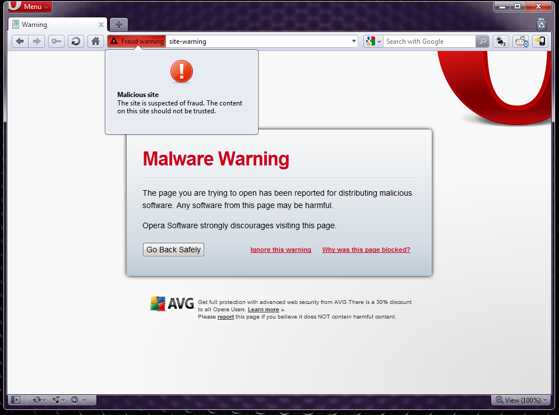
Task: Toggle the side panel button in status bar
Action: tap(16, 400)
